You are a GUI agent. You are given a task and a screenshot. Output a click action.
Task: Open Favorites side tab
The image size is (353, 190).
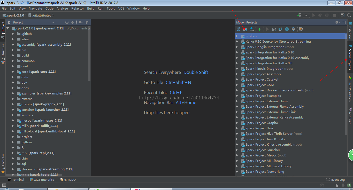[x=3, y=164]
